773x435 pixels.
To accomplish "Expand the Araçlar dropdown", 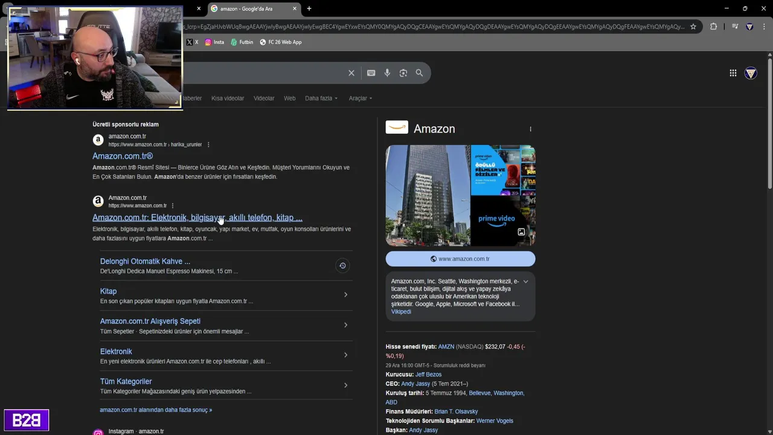I will tap(361, 98).
